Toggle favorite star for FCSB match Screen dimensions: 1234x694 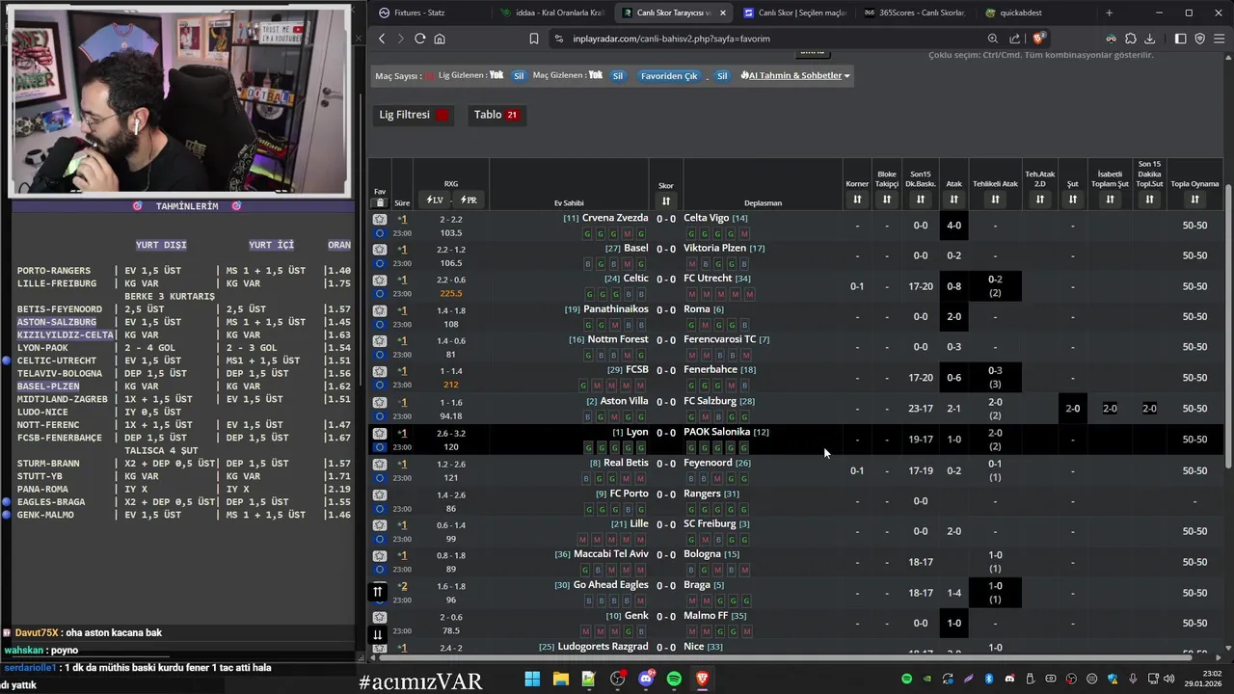pyautogui.click(x=380, y=371)
